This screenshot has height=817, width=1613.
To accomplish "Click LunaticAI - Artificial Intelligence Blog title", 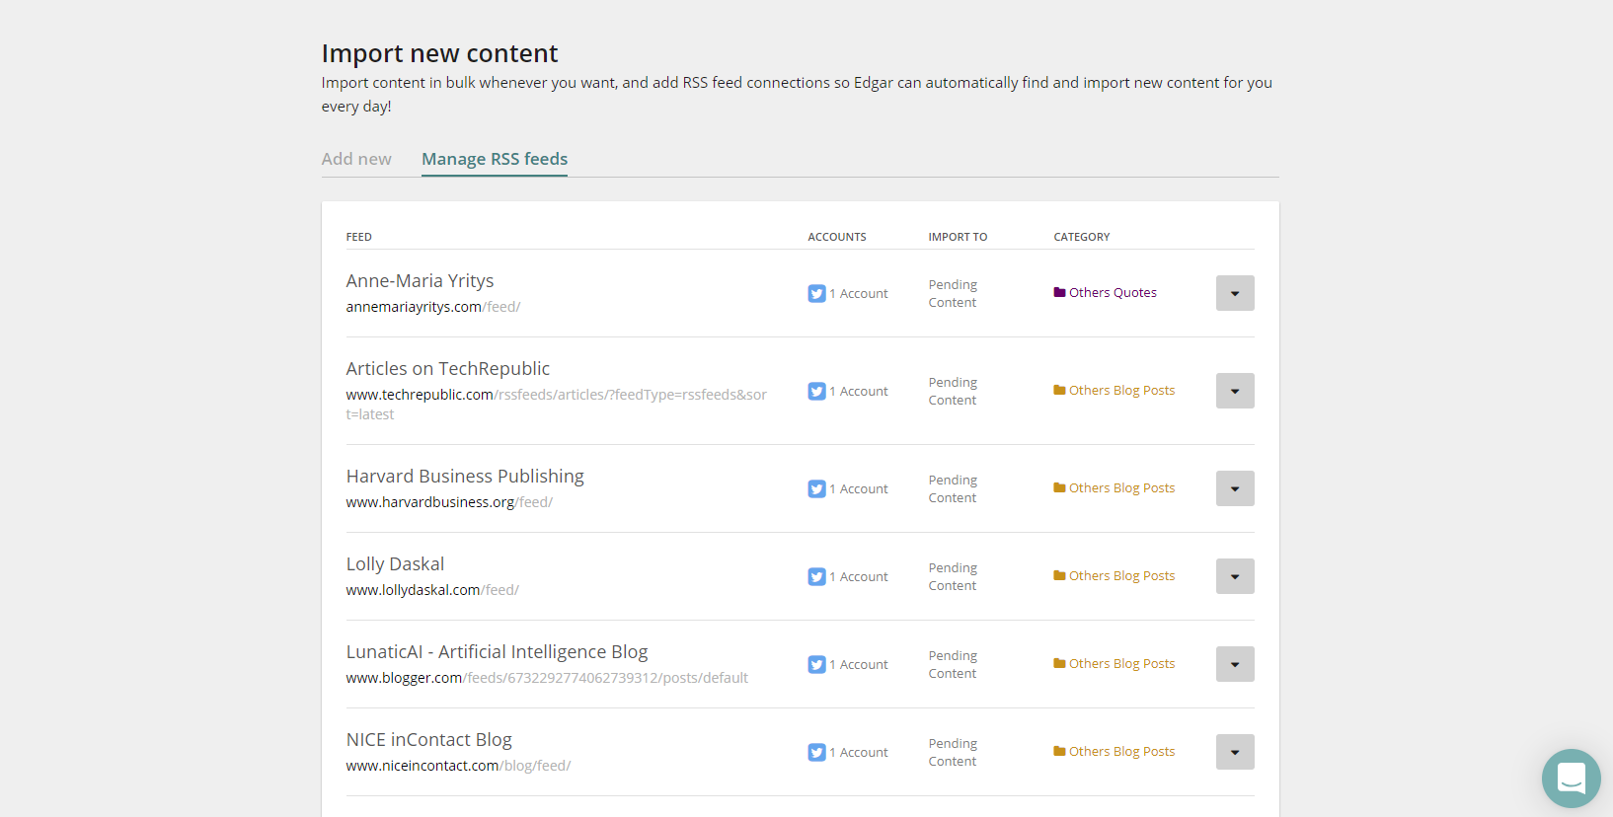I will [497, 652].
